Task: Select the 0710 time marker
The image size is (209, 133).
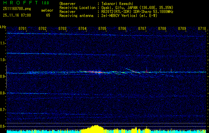Action: [x=202, y=29]
